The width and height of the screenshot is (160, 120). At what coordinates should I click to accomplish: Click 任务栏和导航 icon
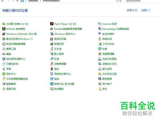(100, 59)
